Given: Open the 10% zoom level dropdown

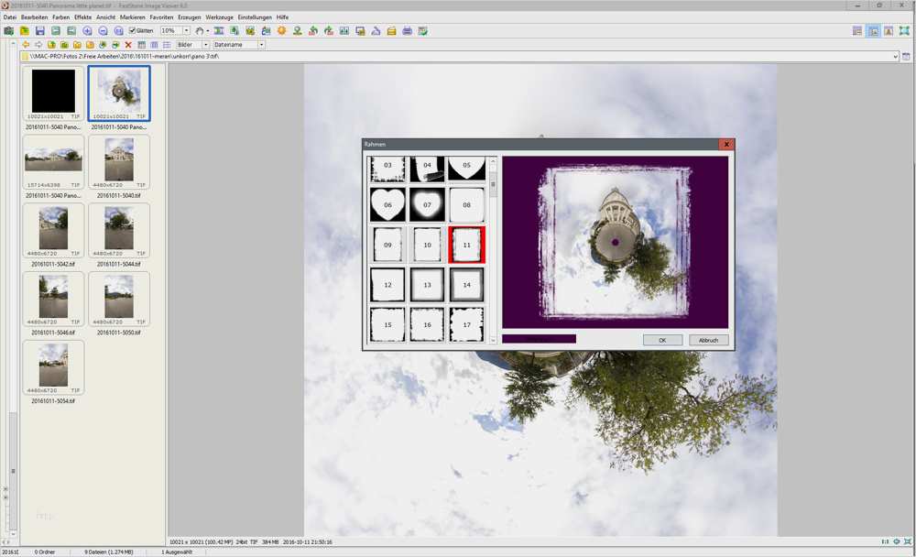Looking at the screenshot, I should (186, 31).
